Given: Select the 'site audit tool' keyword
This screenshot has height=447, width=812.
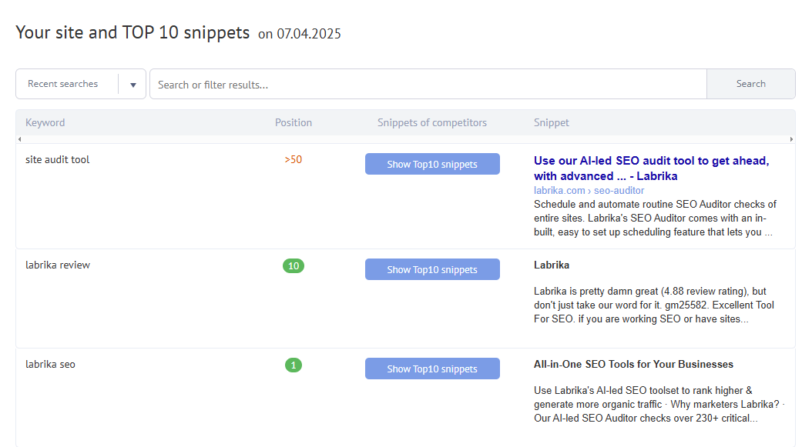Looking at the screenshot, I should 58,160.
